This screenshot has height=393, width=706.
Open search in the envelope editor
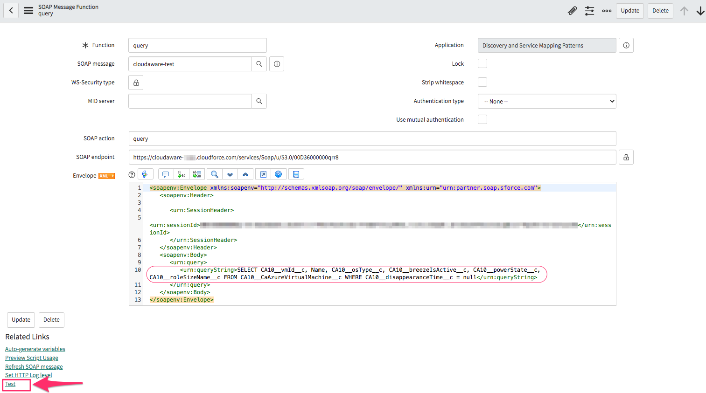pyautogui.click(x=214, y=173)
